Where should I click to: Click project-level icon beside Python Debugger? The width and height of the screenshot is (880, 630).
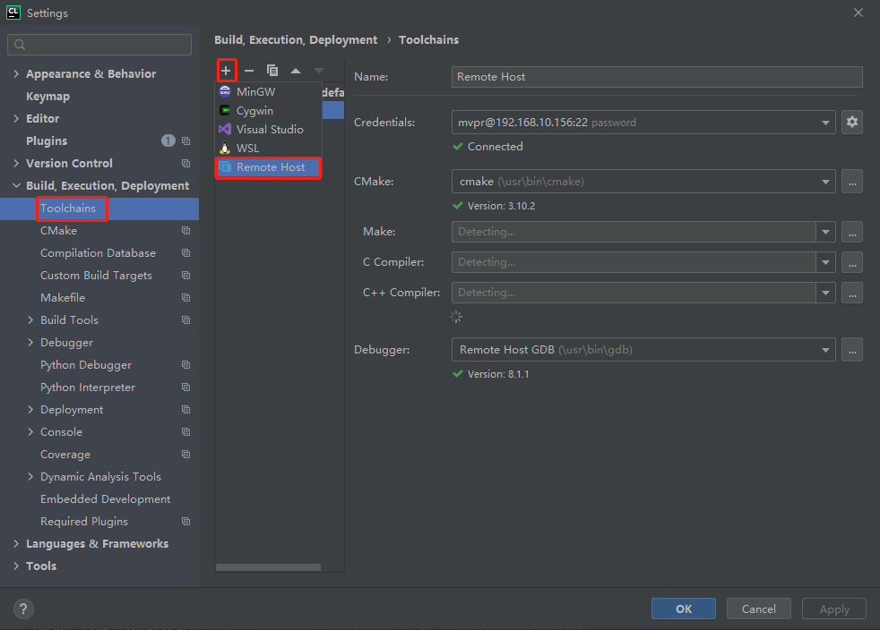[x=185, y=365]
